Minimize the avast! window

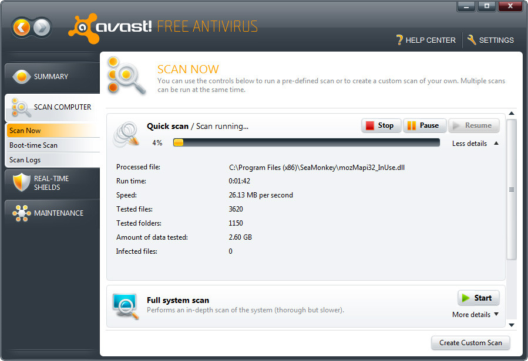(x=466, y=6)
